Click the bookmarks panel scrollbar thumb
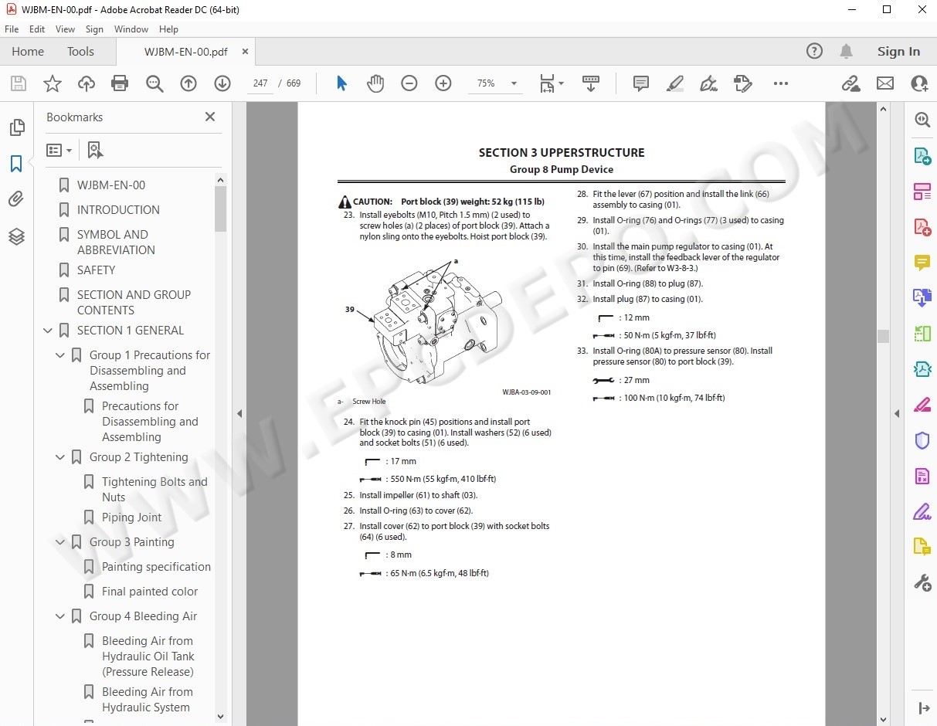 (221, 209)
